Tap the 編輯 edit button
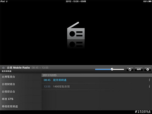152x114 pixels. 139,69
